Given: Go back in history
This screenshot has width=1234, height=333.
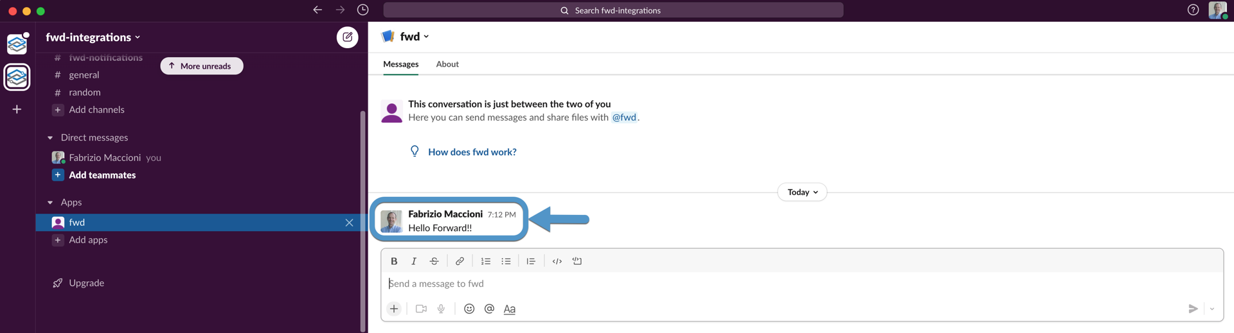Looking at the screenshot, I should click(x=317, y=10).
